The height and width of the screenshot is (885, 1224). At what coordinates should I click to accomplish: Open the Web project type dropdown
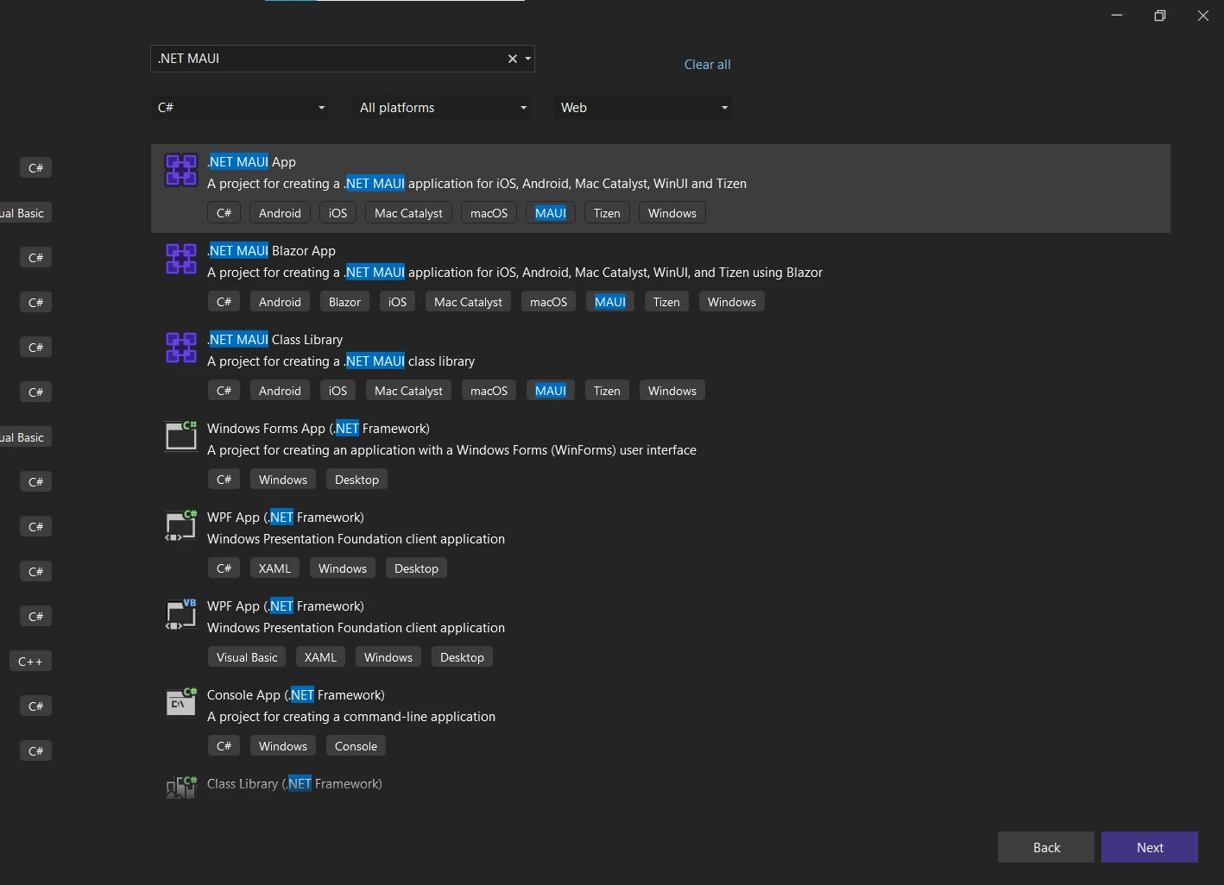pyautogui.click(x=643, y=108)
